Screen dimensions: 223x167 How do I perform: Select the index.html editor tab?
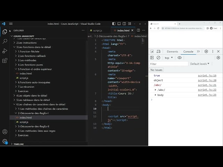(123, 31)
